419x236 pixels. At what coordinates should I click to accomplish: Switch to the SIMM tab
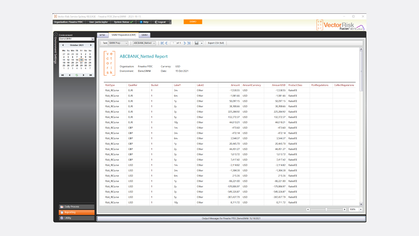point(144,35)
